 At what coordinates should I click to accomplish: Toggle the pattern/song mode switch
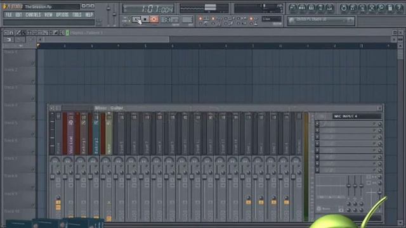pos(125,19)
